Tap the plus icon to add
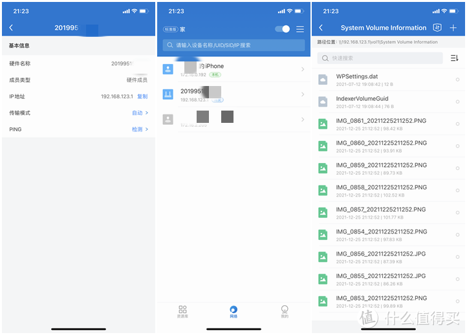Screen dimensions: 467x335 [x=453, y=28]
